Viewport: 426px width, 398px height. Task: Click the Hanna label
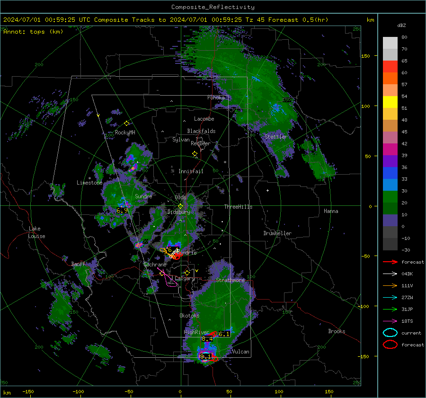click(331, 211)
